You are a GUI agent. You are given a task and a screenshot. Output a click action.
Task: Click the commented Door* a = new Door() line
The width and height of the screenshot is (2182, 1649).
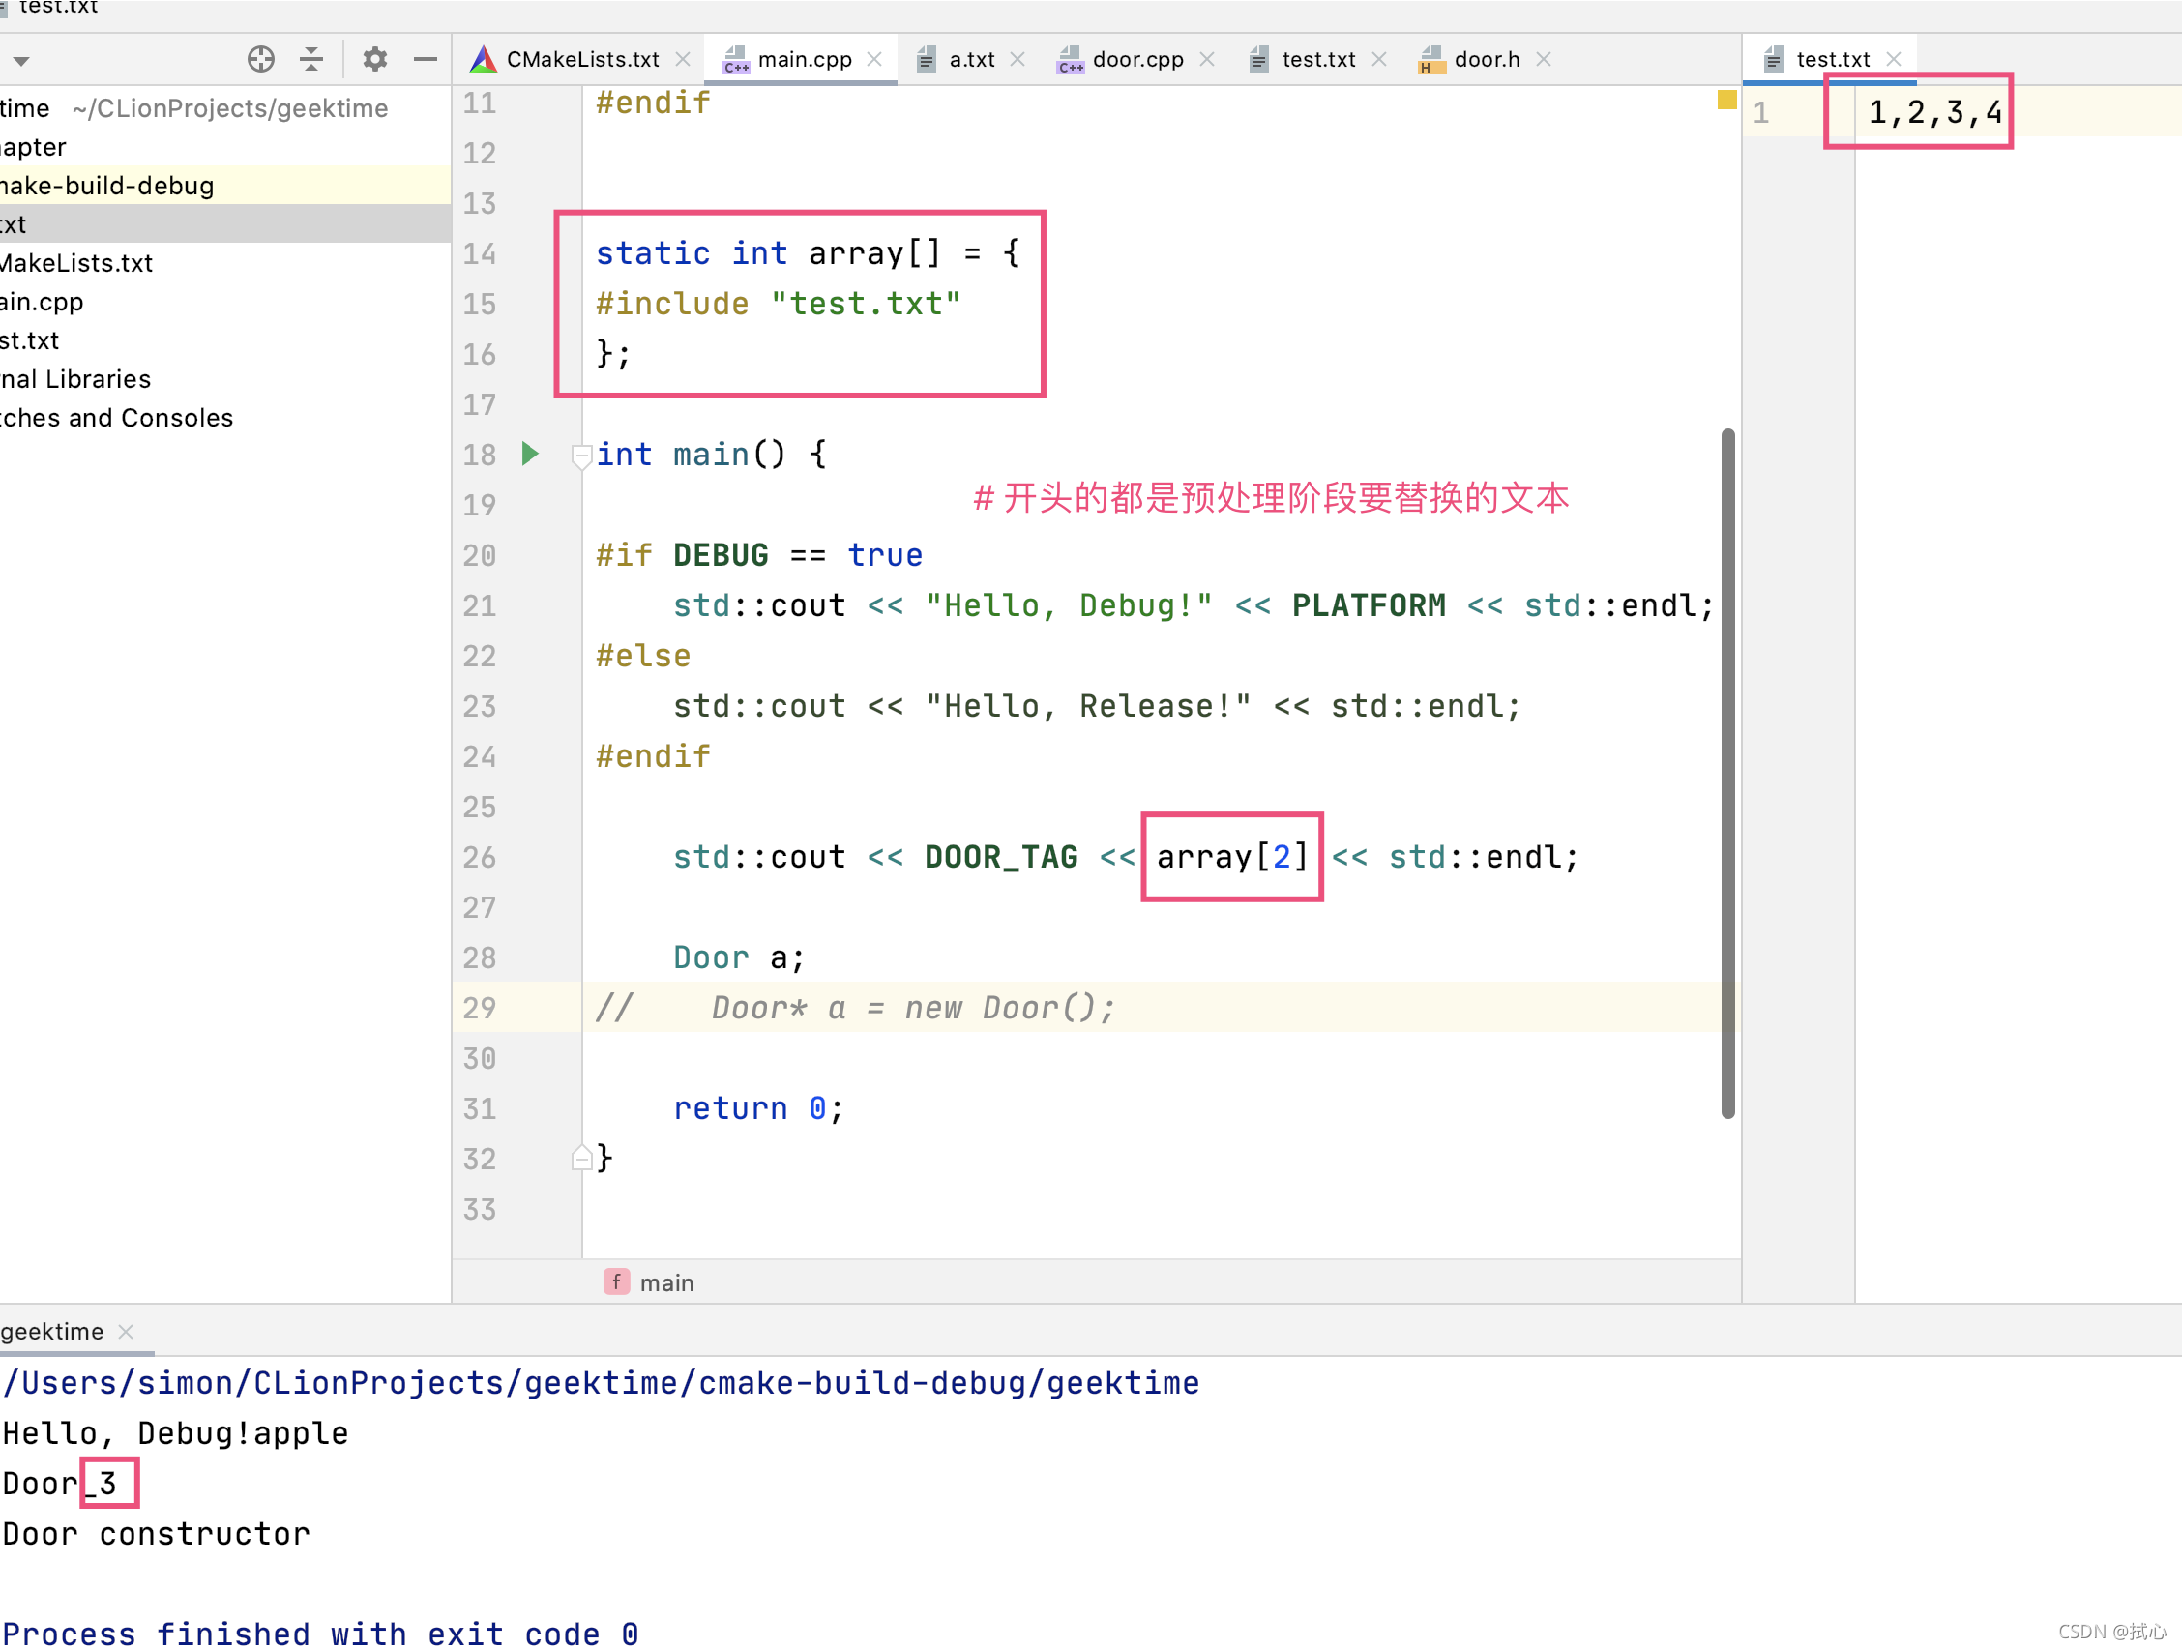pos(855,1008)
